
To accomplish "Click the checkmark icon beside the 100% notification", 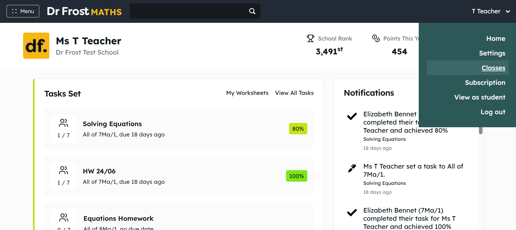I will click(x=352, y=213).
